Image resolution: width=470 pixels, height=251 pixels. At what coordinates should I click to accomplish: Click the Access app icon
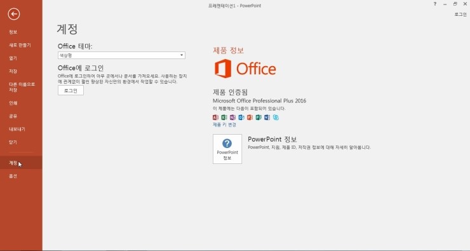point(215,118)
